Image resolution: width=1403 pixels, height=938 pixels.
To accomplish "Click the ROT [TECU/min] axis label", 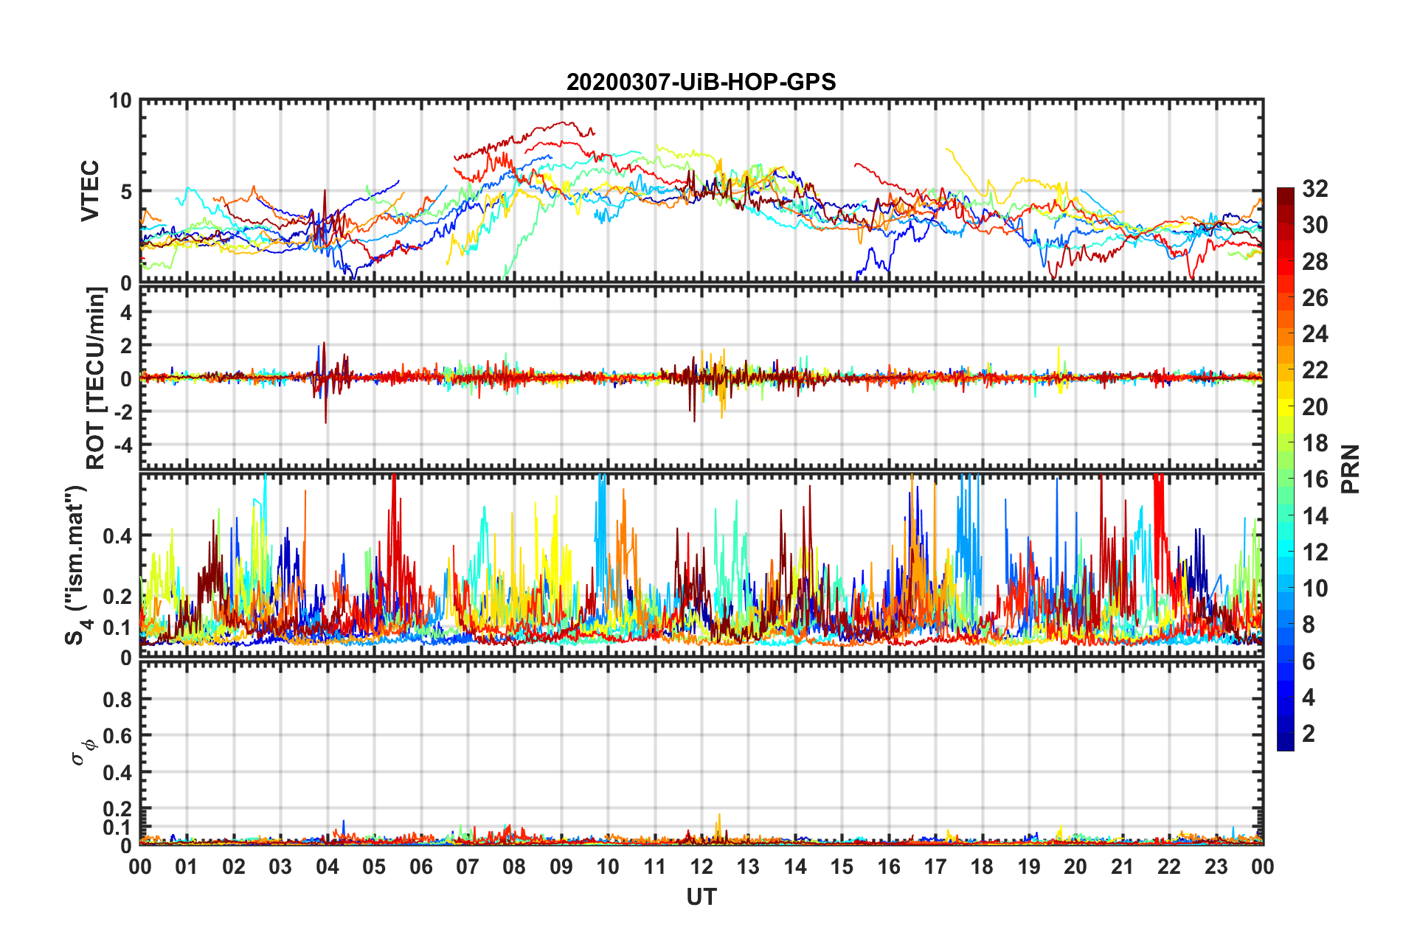I will tap(95, 378).
